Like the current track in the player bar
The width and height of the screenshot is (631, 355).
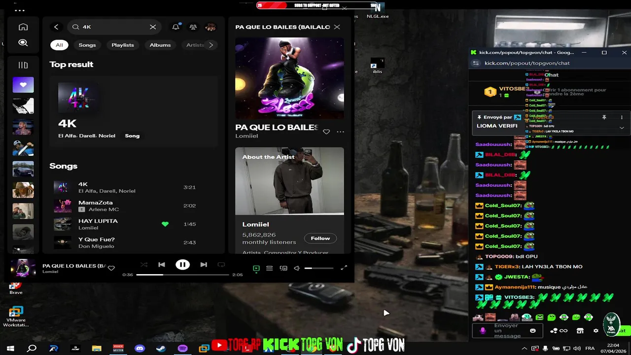click(111, 268)
